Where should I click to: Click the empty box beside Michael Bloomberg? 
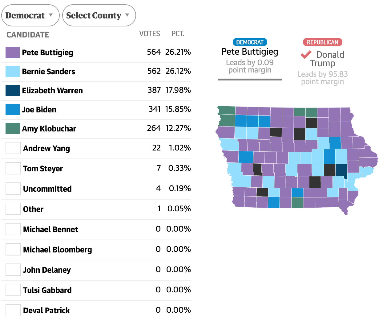[x=13, y=250]
